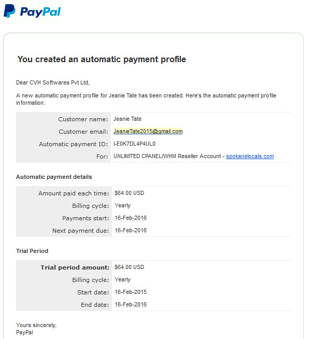Click the 'Trial Period' section heading
Viewport: 311px width, 339px height.
tap(32, 251)
